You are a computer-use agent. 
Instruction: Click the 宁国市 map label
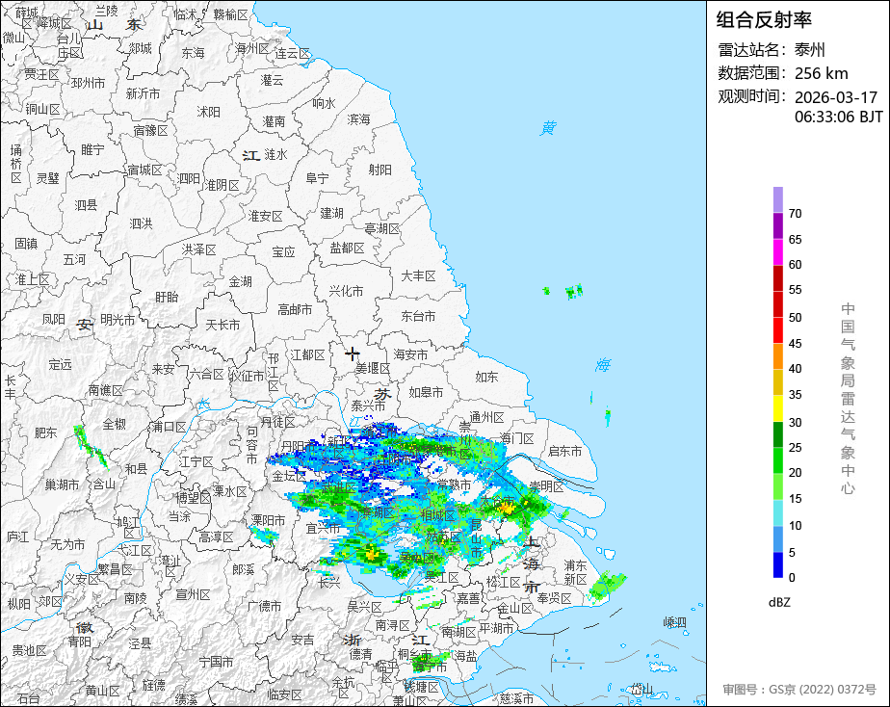[x=217, y=662]
